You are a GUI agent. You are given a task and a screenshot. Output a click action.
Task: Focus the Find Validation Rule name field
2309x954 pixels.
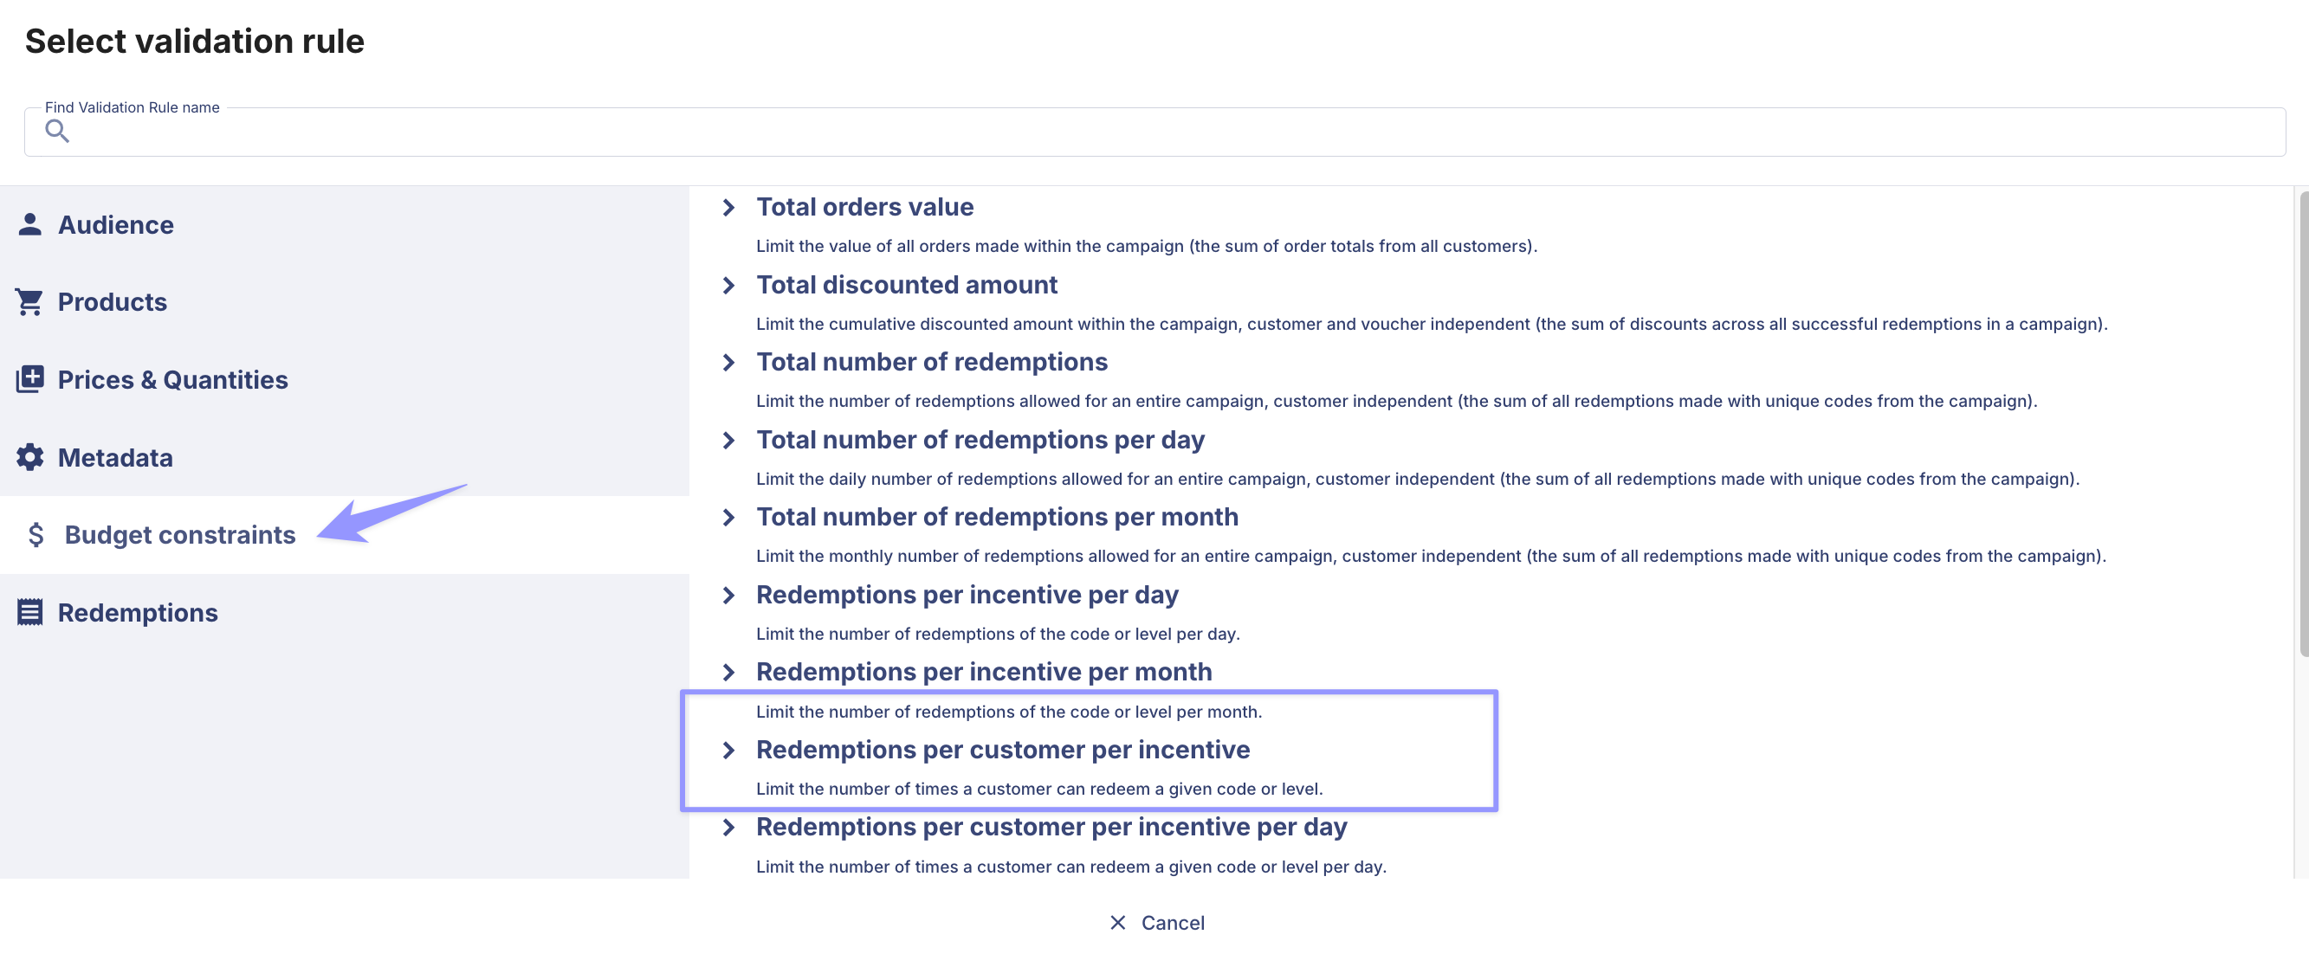click(x=1154, y=132)
